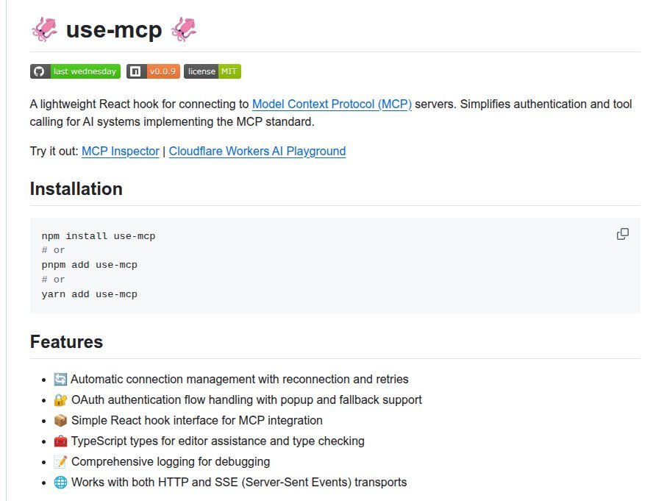Click the v0.0.9 orange version badge
Viewport: 664px width, 501px height.
[x=162, y=71]
